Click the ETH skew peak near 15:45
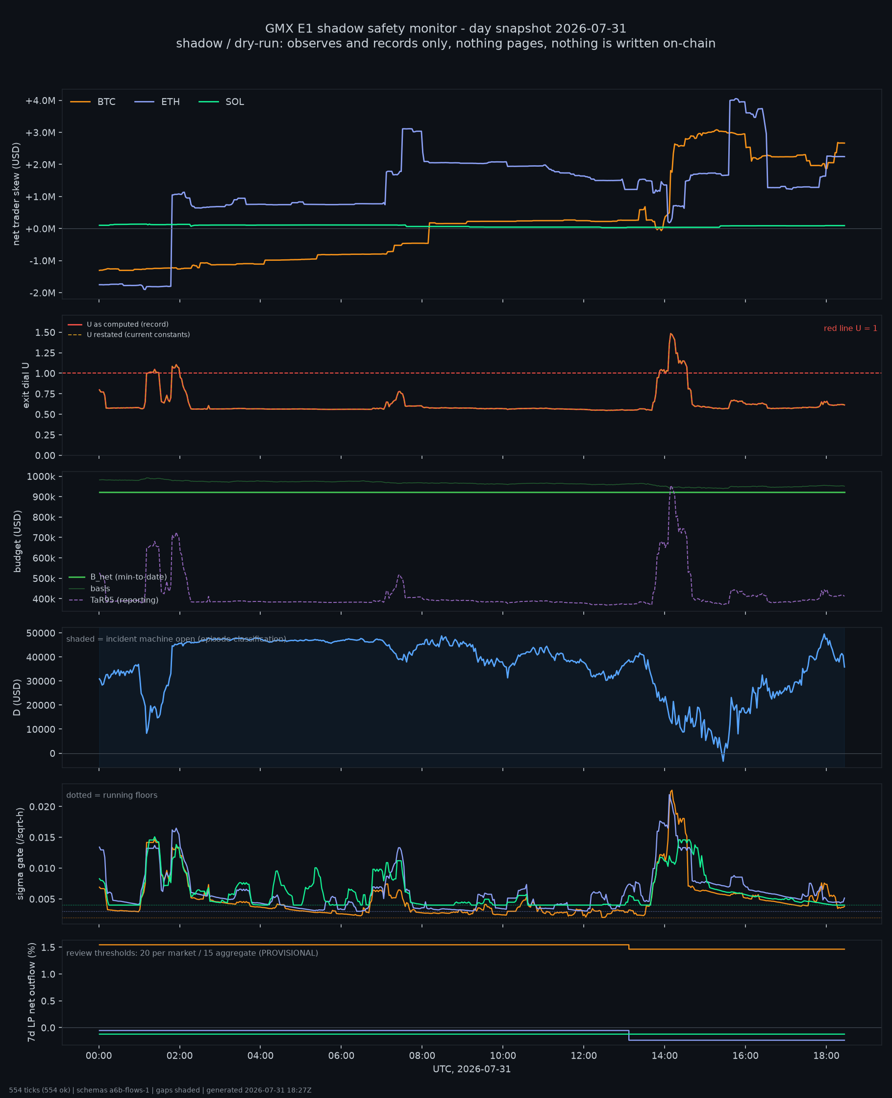This screenshot has height=1098, width=892. (736, 99)
